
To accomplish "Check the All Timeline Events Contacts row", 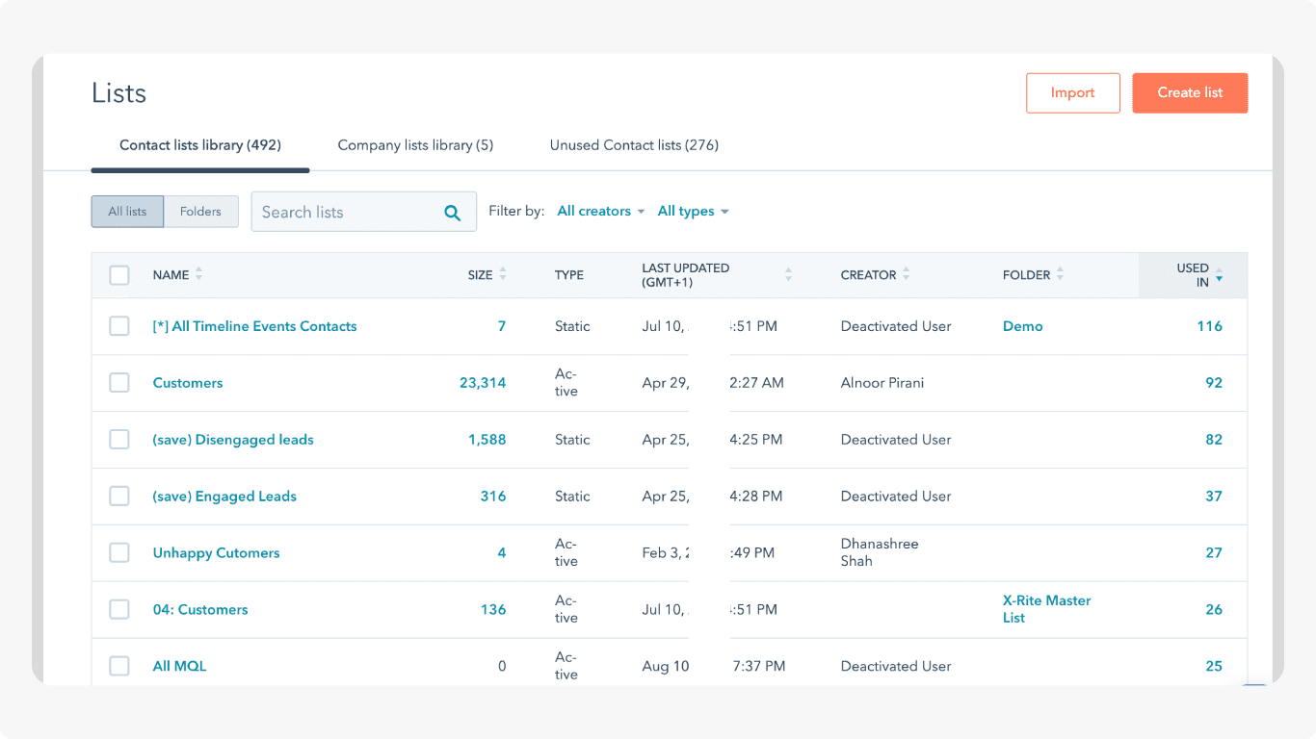I will [x=119, y=326].
